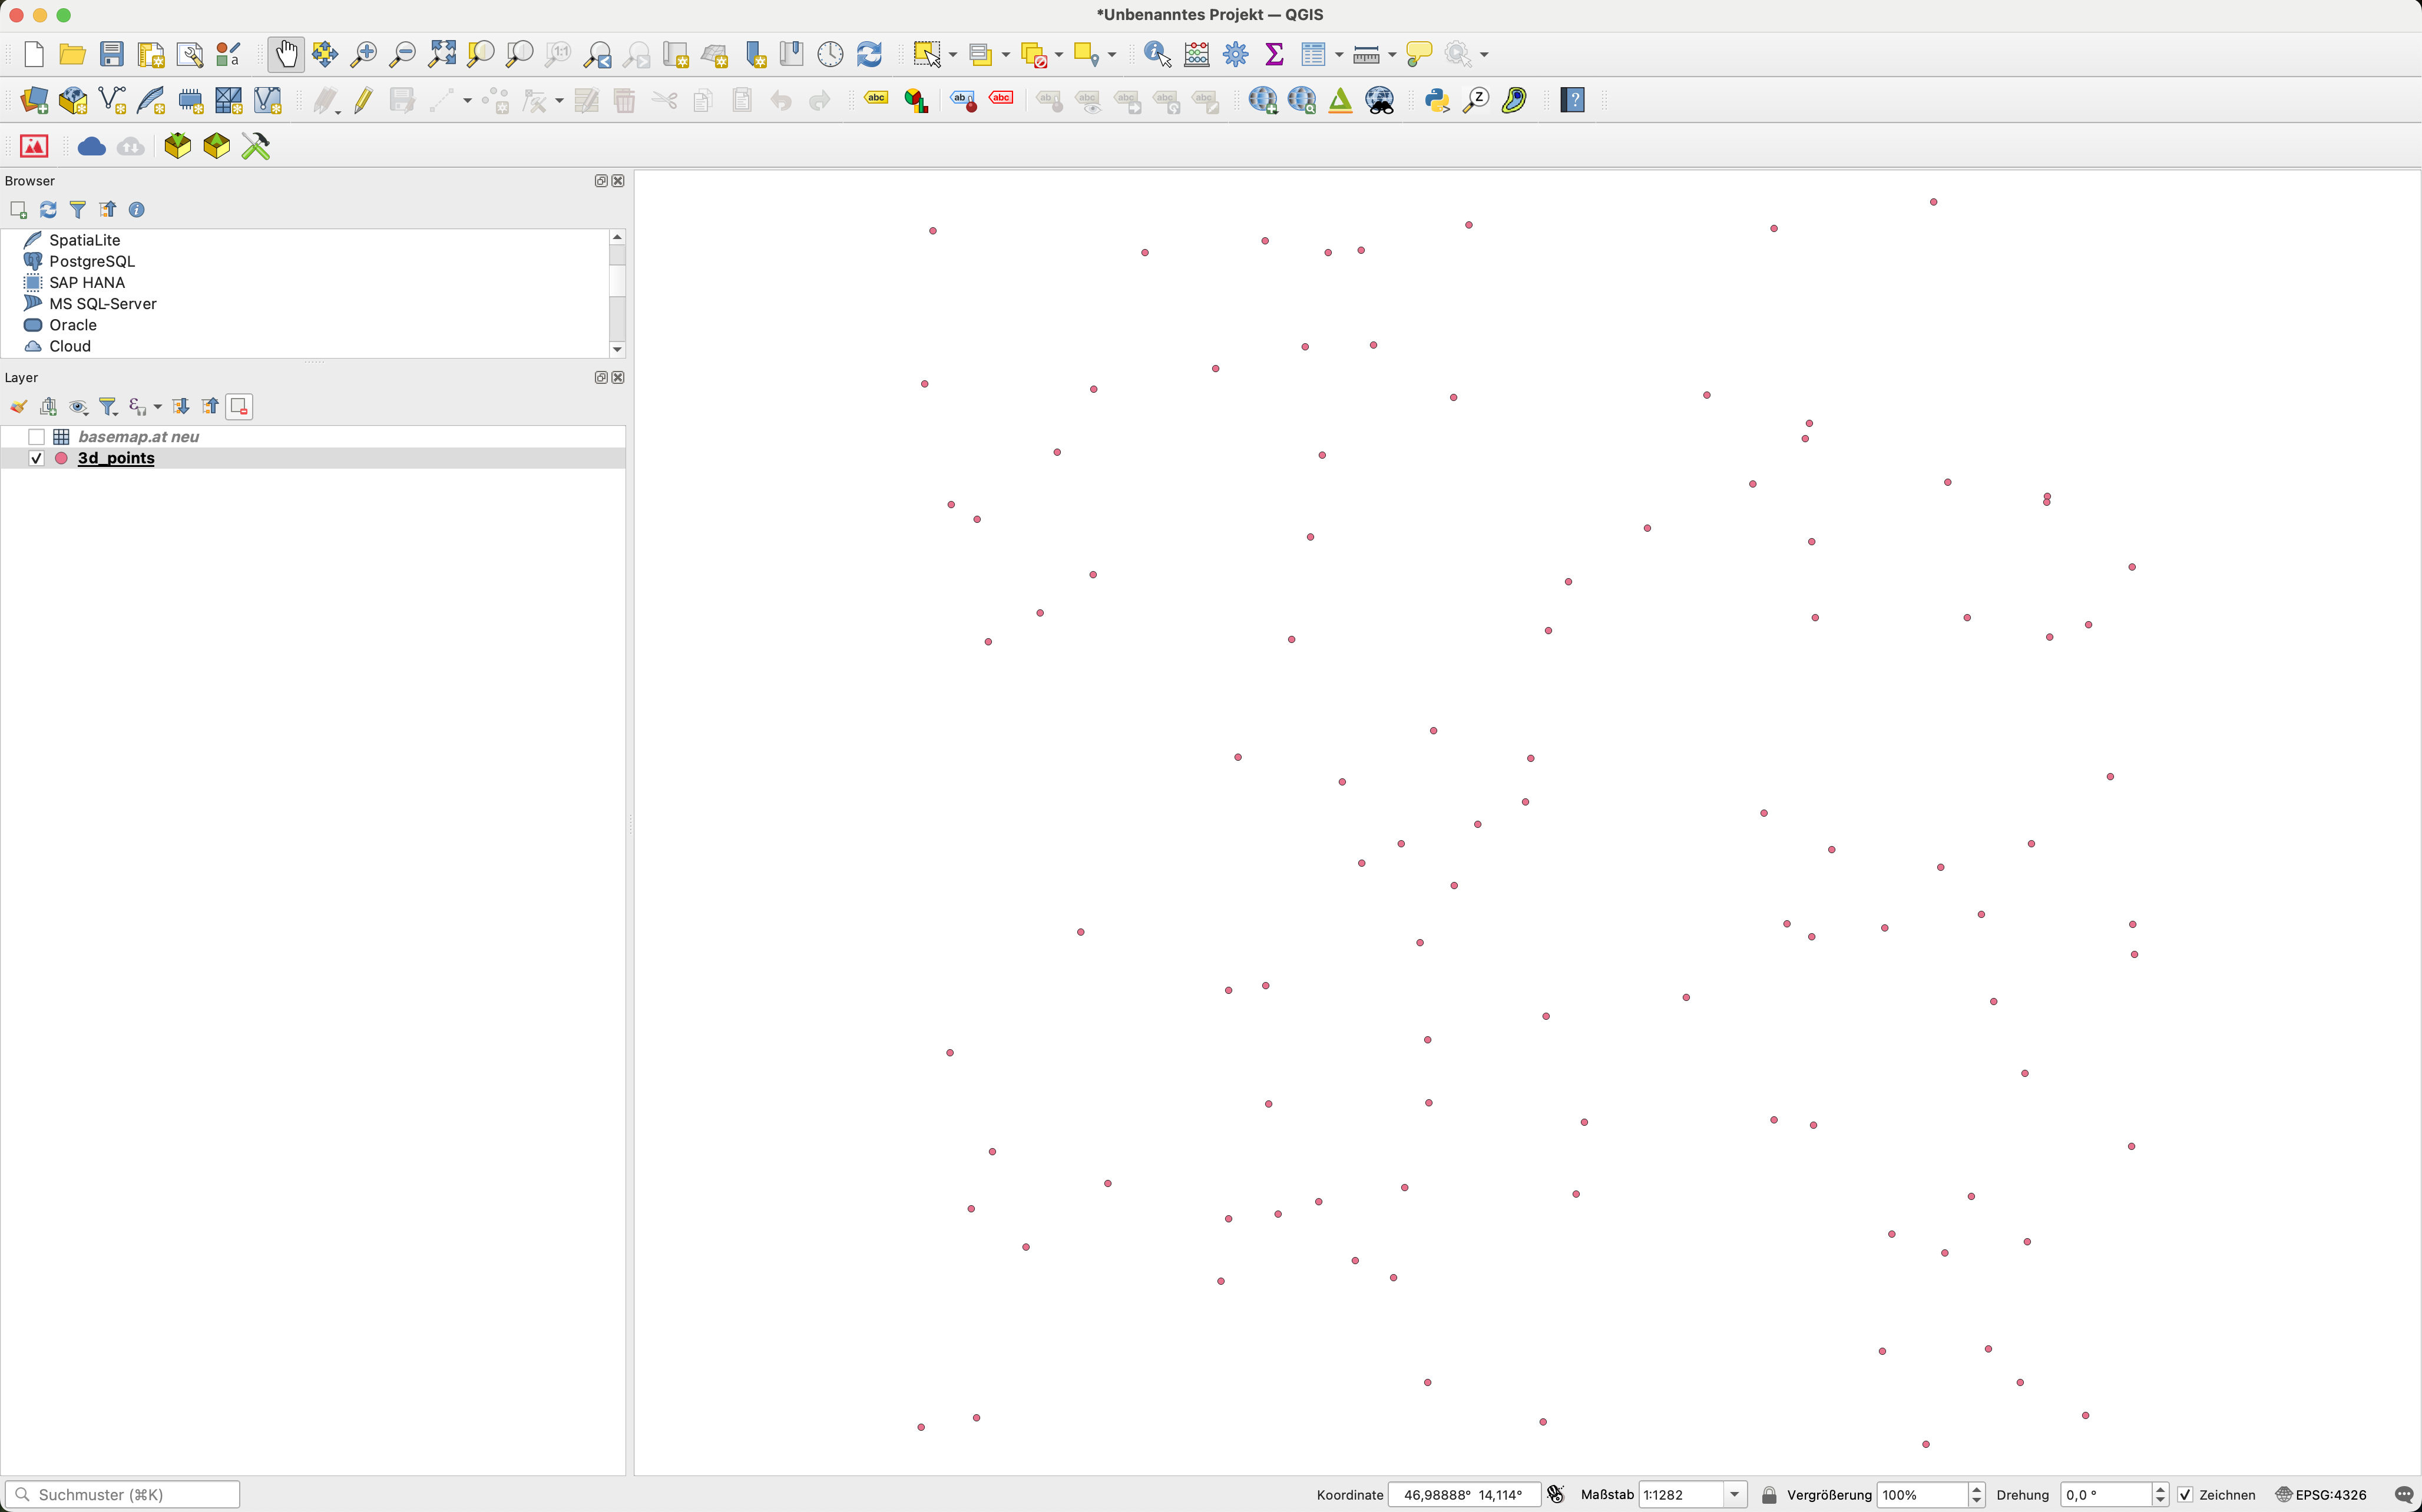The height and width of the screenshot is (1512, 2422).
Task: Toggle mouse extents display next to coordinate
Action: 1556,1494
